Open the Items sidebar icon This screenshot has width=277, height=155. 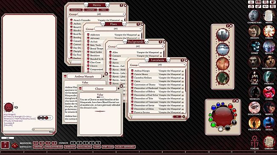(x=254, y=77)
